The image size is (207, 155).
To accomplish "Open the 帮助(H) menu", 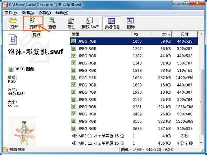I will pyautogui.click(x=62, y=13).
